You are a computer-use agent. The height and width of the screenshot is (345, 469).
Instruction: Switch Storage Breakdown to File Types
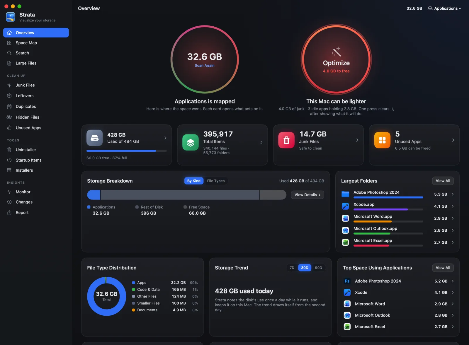[x=216, y=181]
